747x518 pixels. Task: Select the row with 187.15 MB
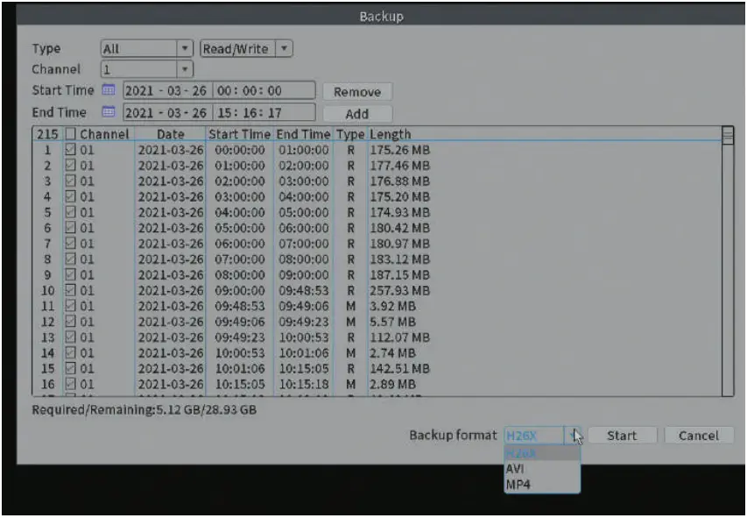[x=377, y=274]
